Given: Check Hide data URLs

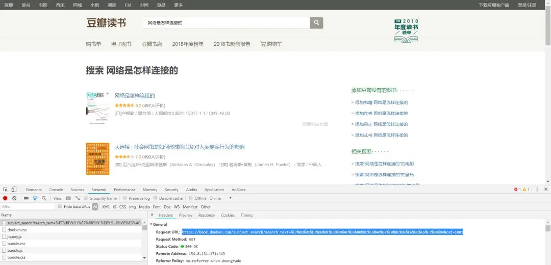Looking at the screenshot, I should [x=60, y=207].
